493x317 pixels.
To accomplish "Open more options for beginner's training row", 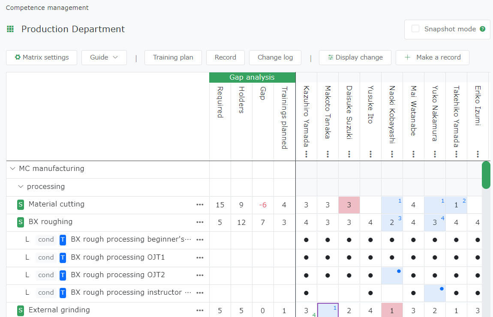I will (x=200, y=240).
